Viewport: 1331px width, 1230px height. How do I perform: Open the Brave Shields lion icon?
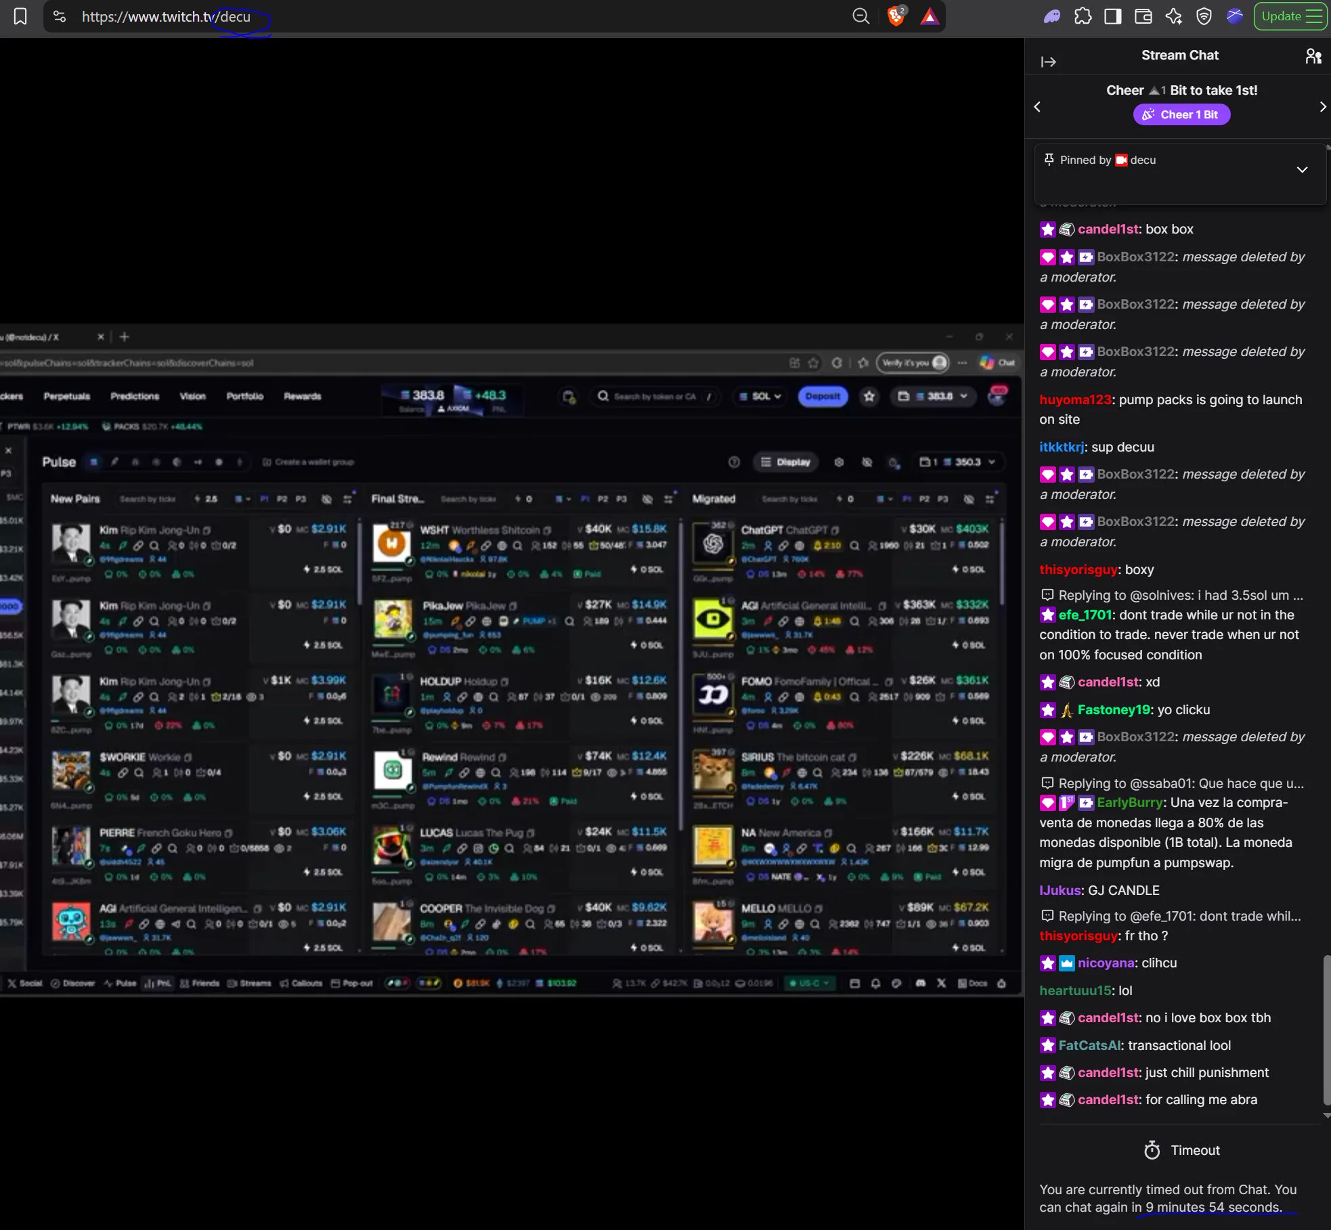896,16
